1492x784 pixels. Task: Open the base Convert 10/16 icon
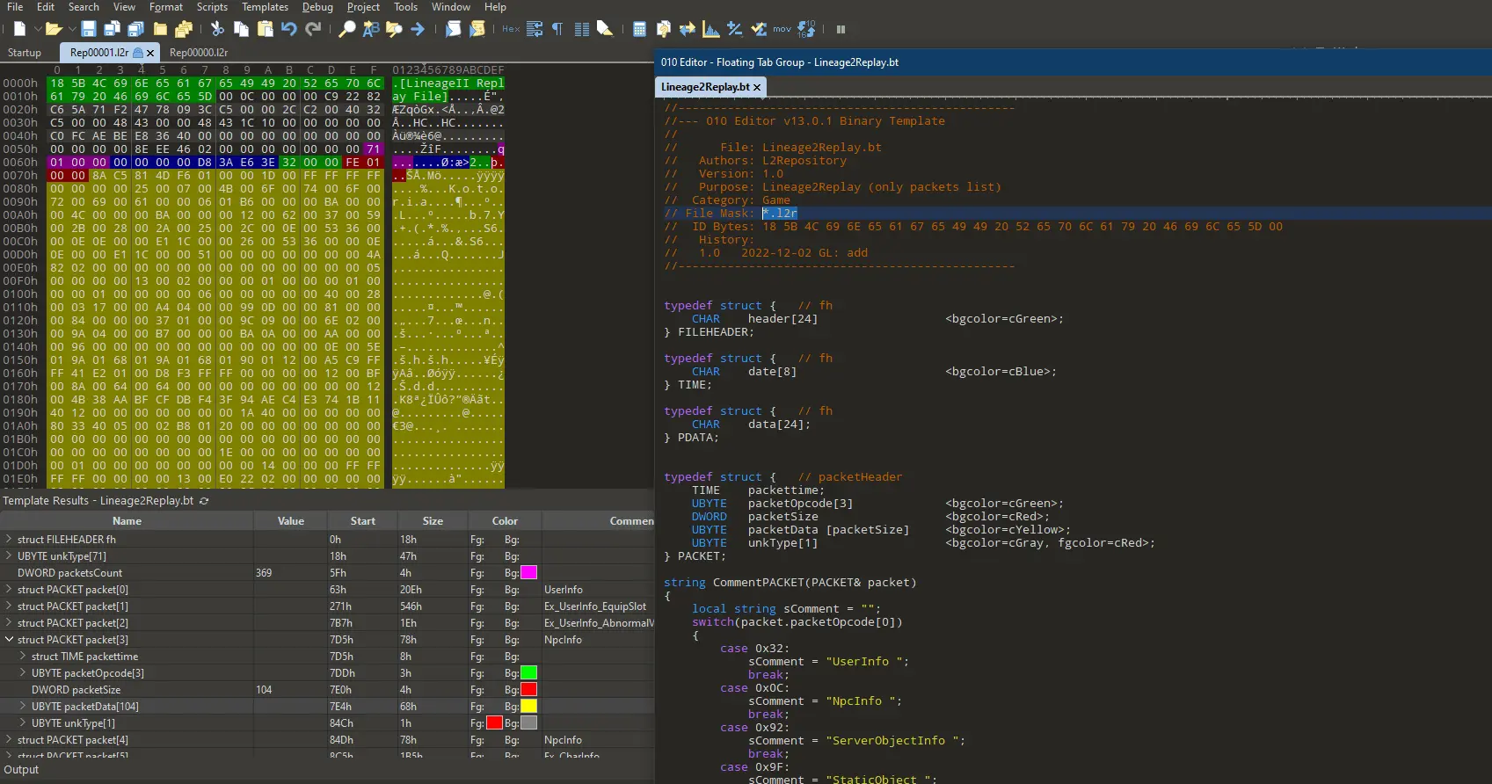click(x=806, y=29)
